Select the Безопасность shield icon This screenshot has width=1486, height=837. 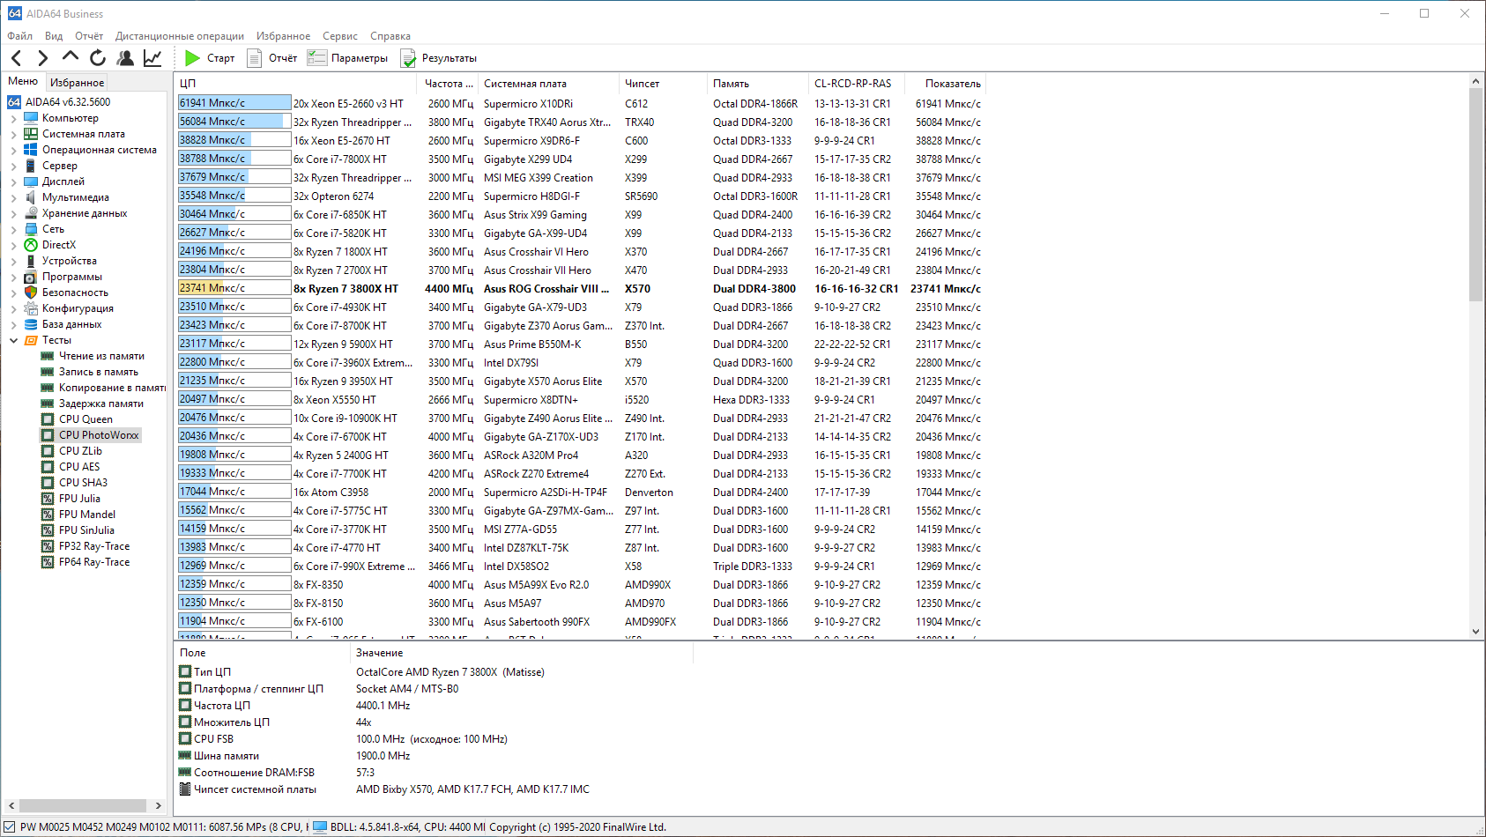(31, 293)
